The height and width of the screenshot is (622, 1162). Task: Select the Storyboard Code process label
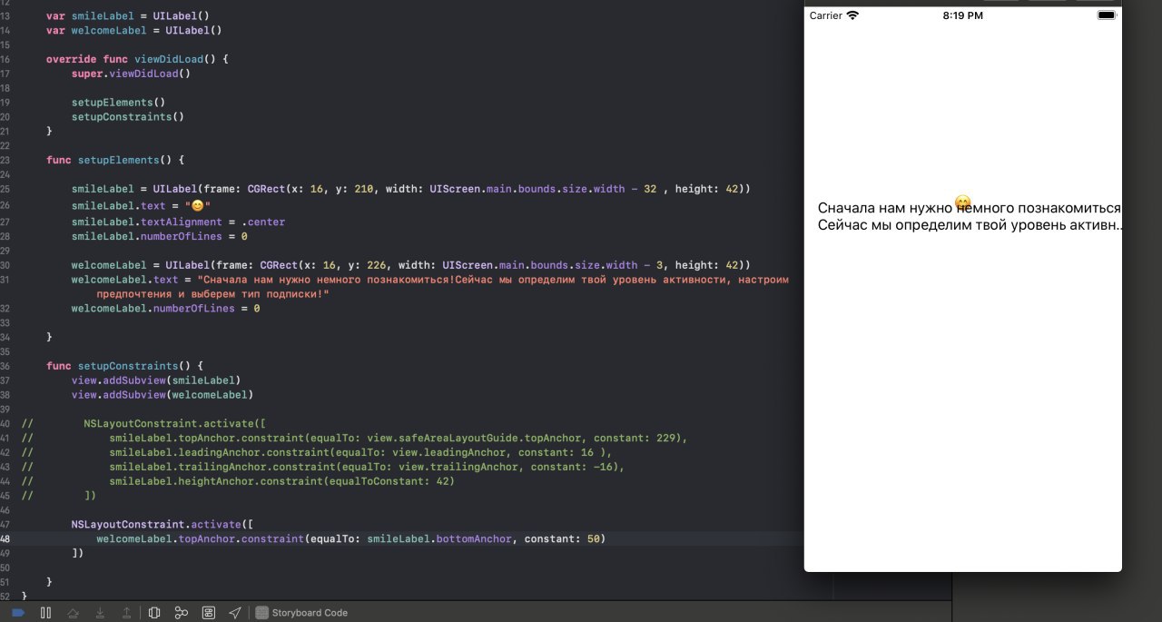pos(310,613)
